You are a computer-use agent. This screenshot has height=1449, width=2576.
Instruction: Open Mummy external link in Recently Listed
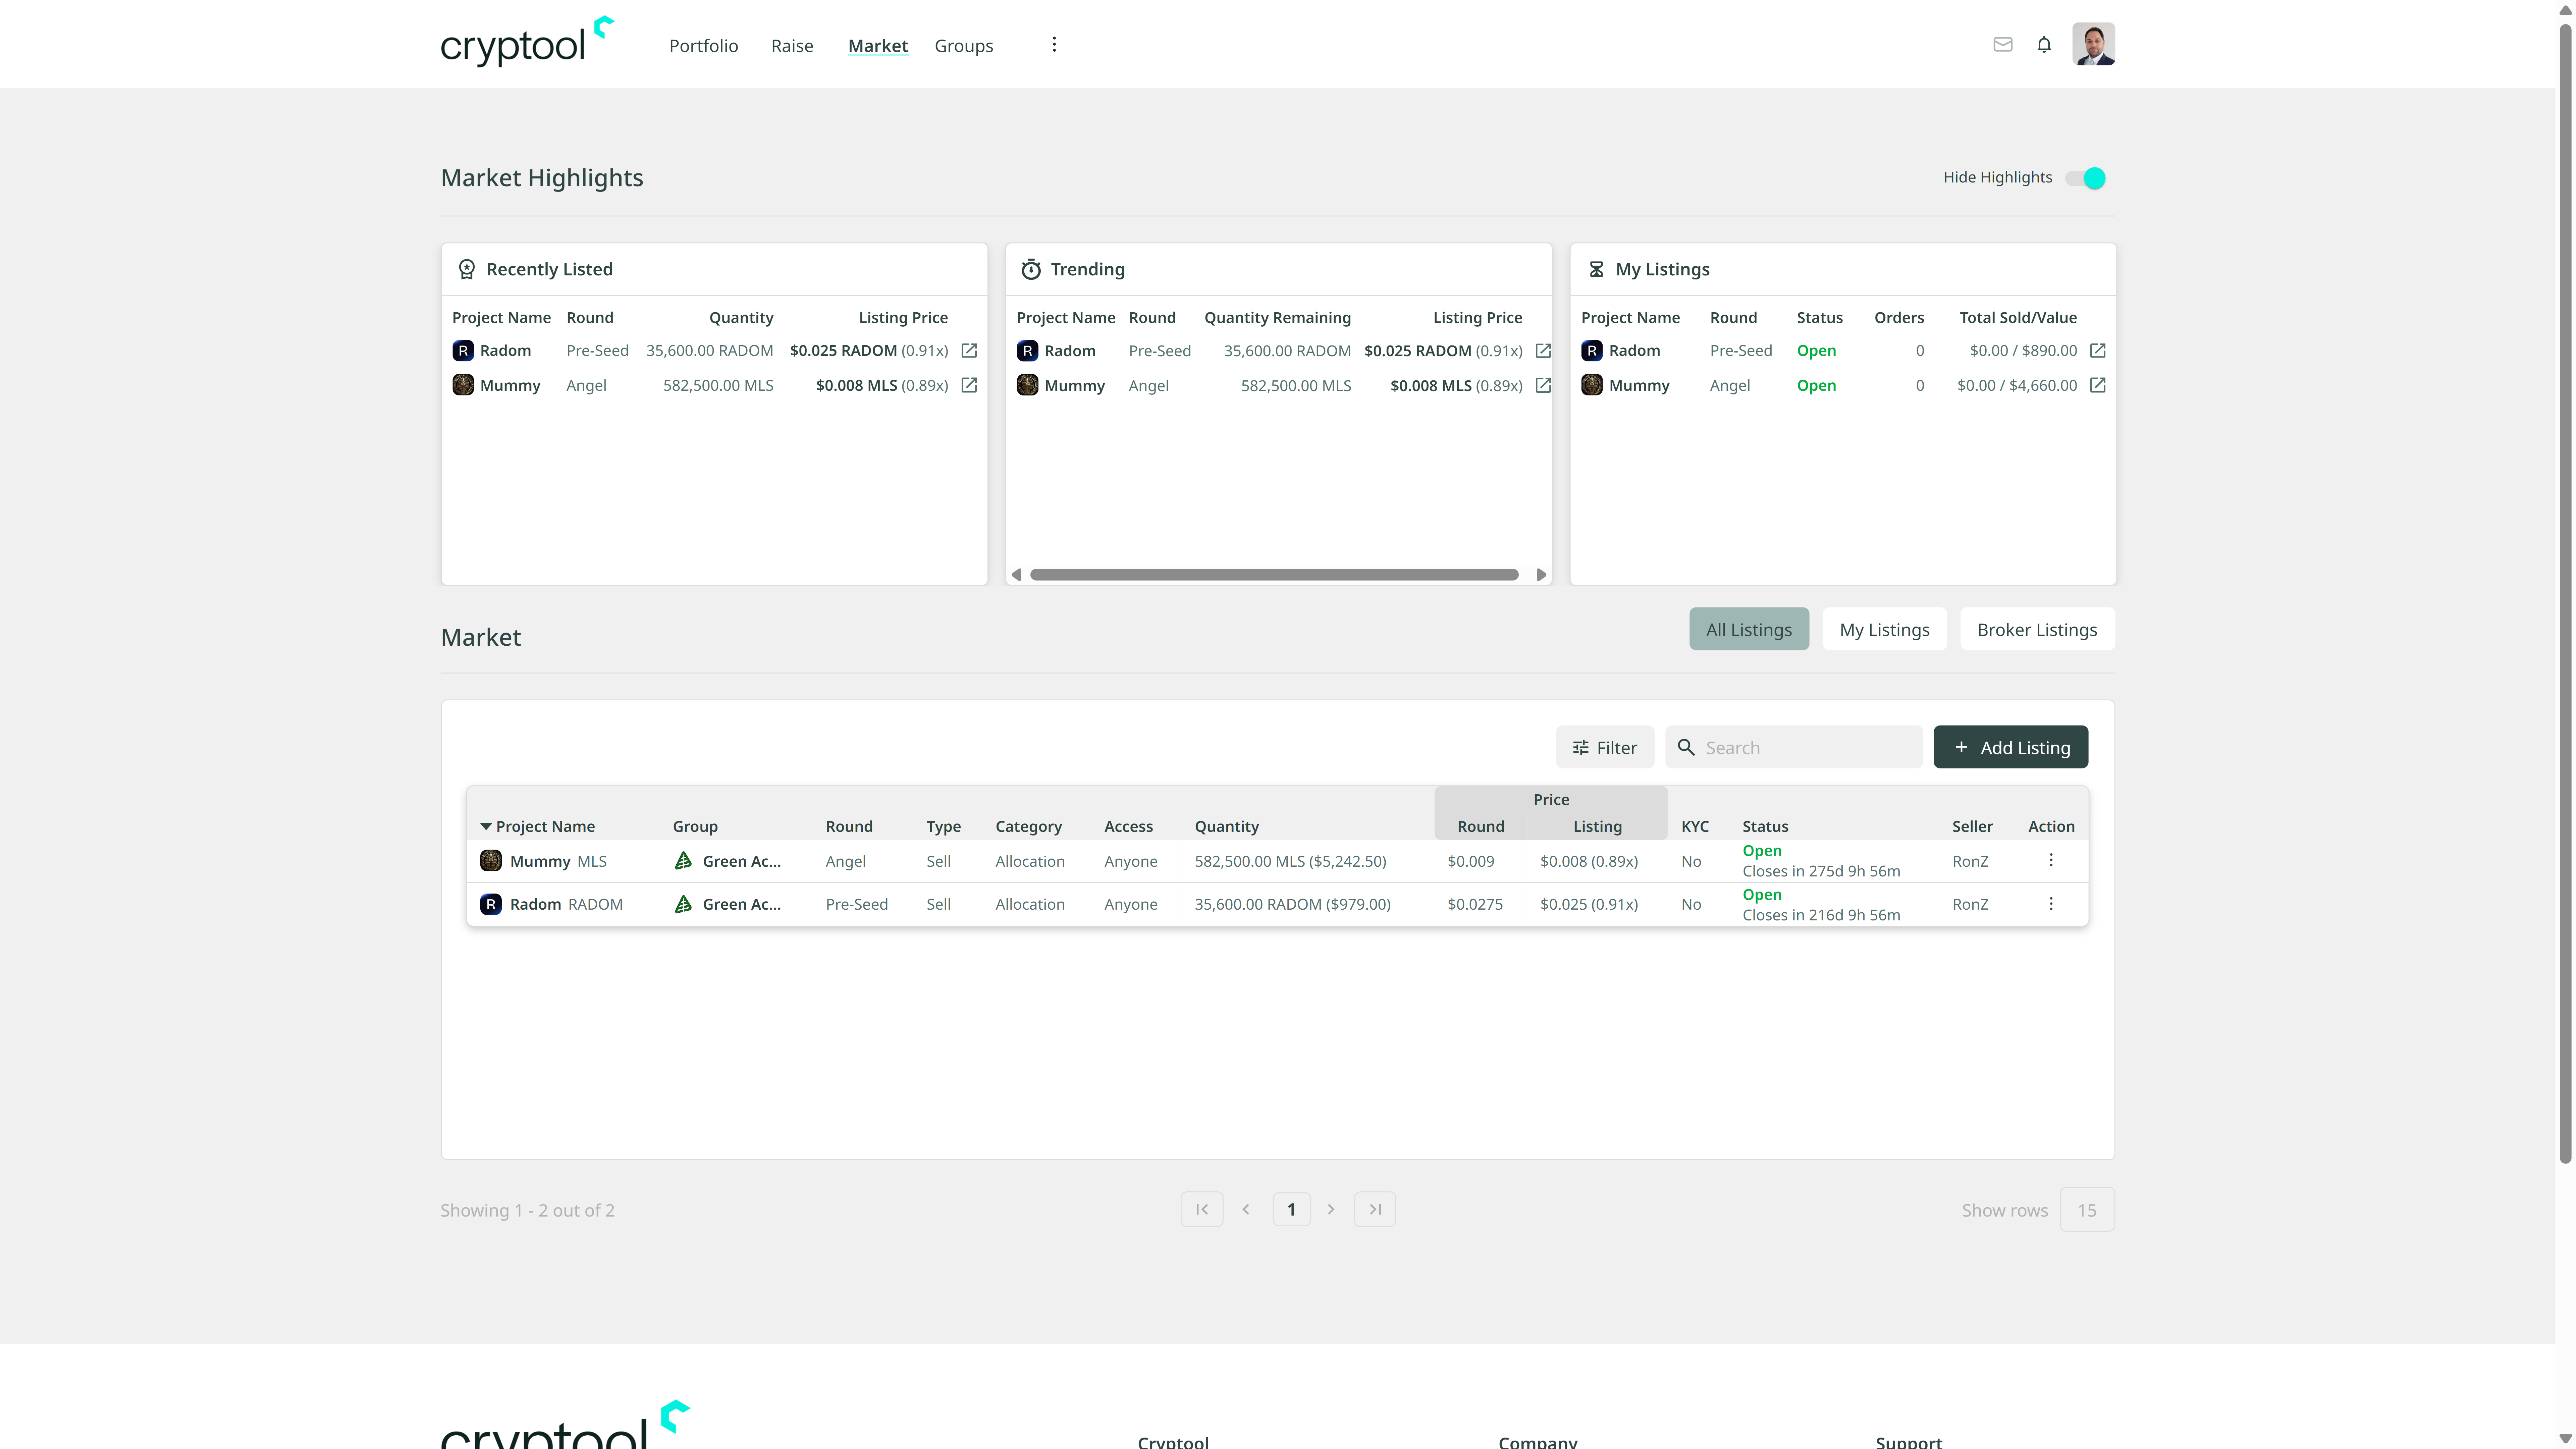969,385
